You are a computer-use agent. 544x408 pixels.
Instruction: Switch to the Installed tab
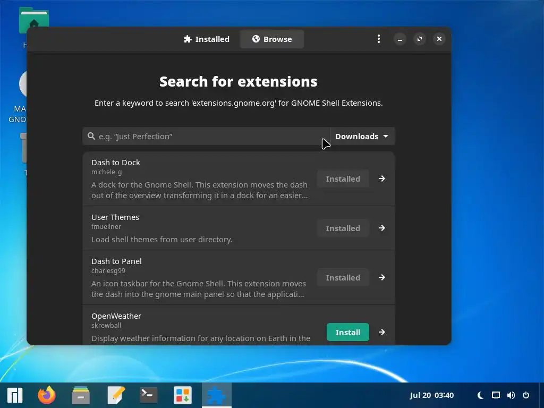click(x=207, y=39)
